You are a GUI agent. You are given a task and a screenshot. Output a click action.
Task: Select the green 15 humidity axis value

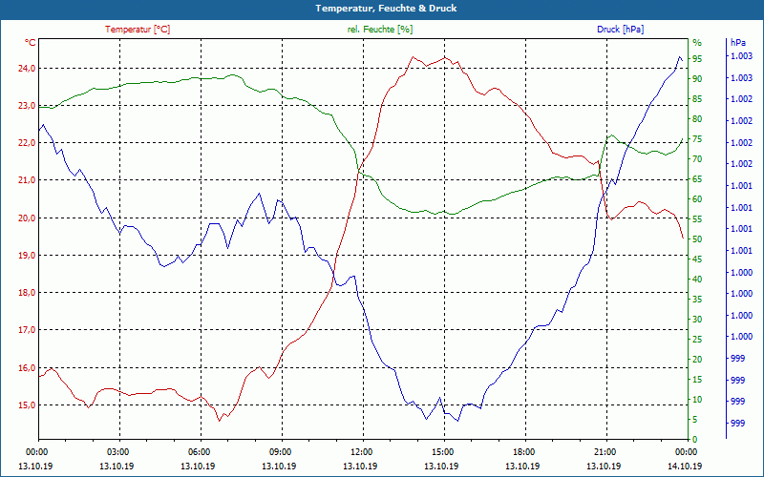click(697, 380)
